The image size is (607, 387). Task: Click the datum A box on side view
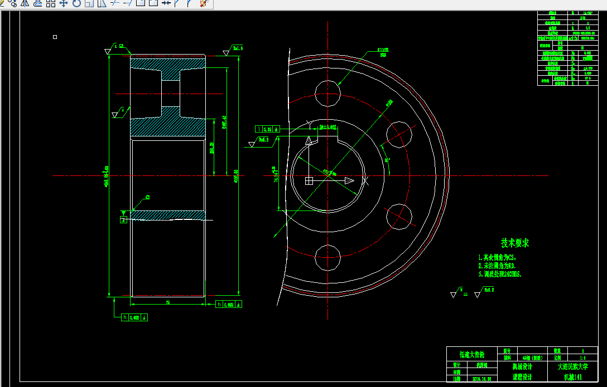(x=123, y=220)
